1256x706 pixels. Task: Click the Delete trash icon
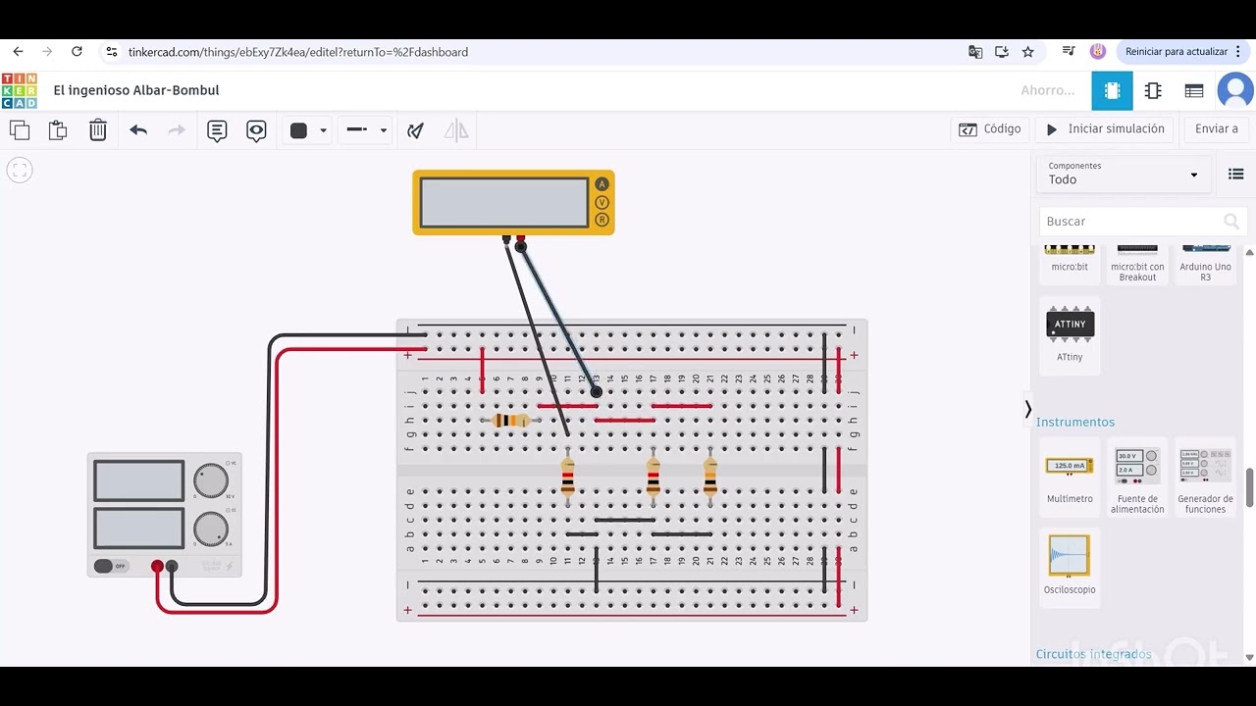pyautogui.click(x=98, y=129)
